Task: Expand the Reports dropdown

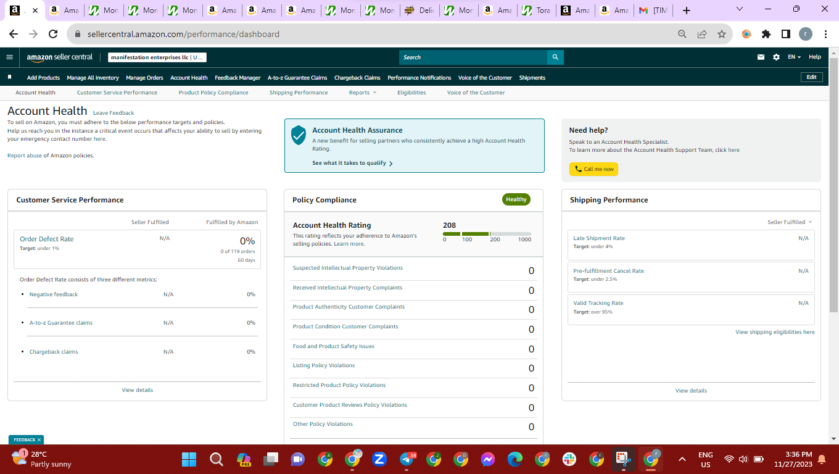Action: (x=362, y=93)
